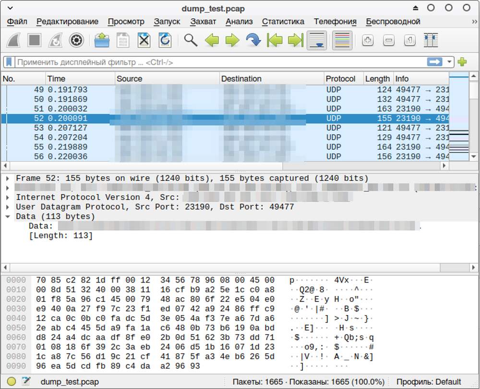The image size is (480, 389).
Task: Sort packets by the Protocol column header
Action: (x=340, y=79)
